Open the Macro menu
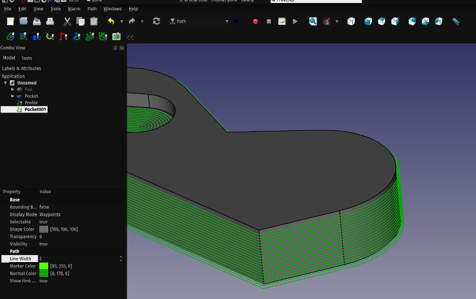The width and height of the screenshot is (476, 299). pyautogui.click(x=74, y=9)
